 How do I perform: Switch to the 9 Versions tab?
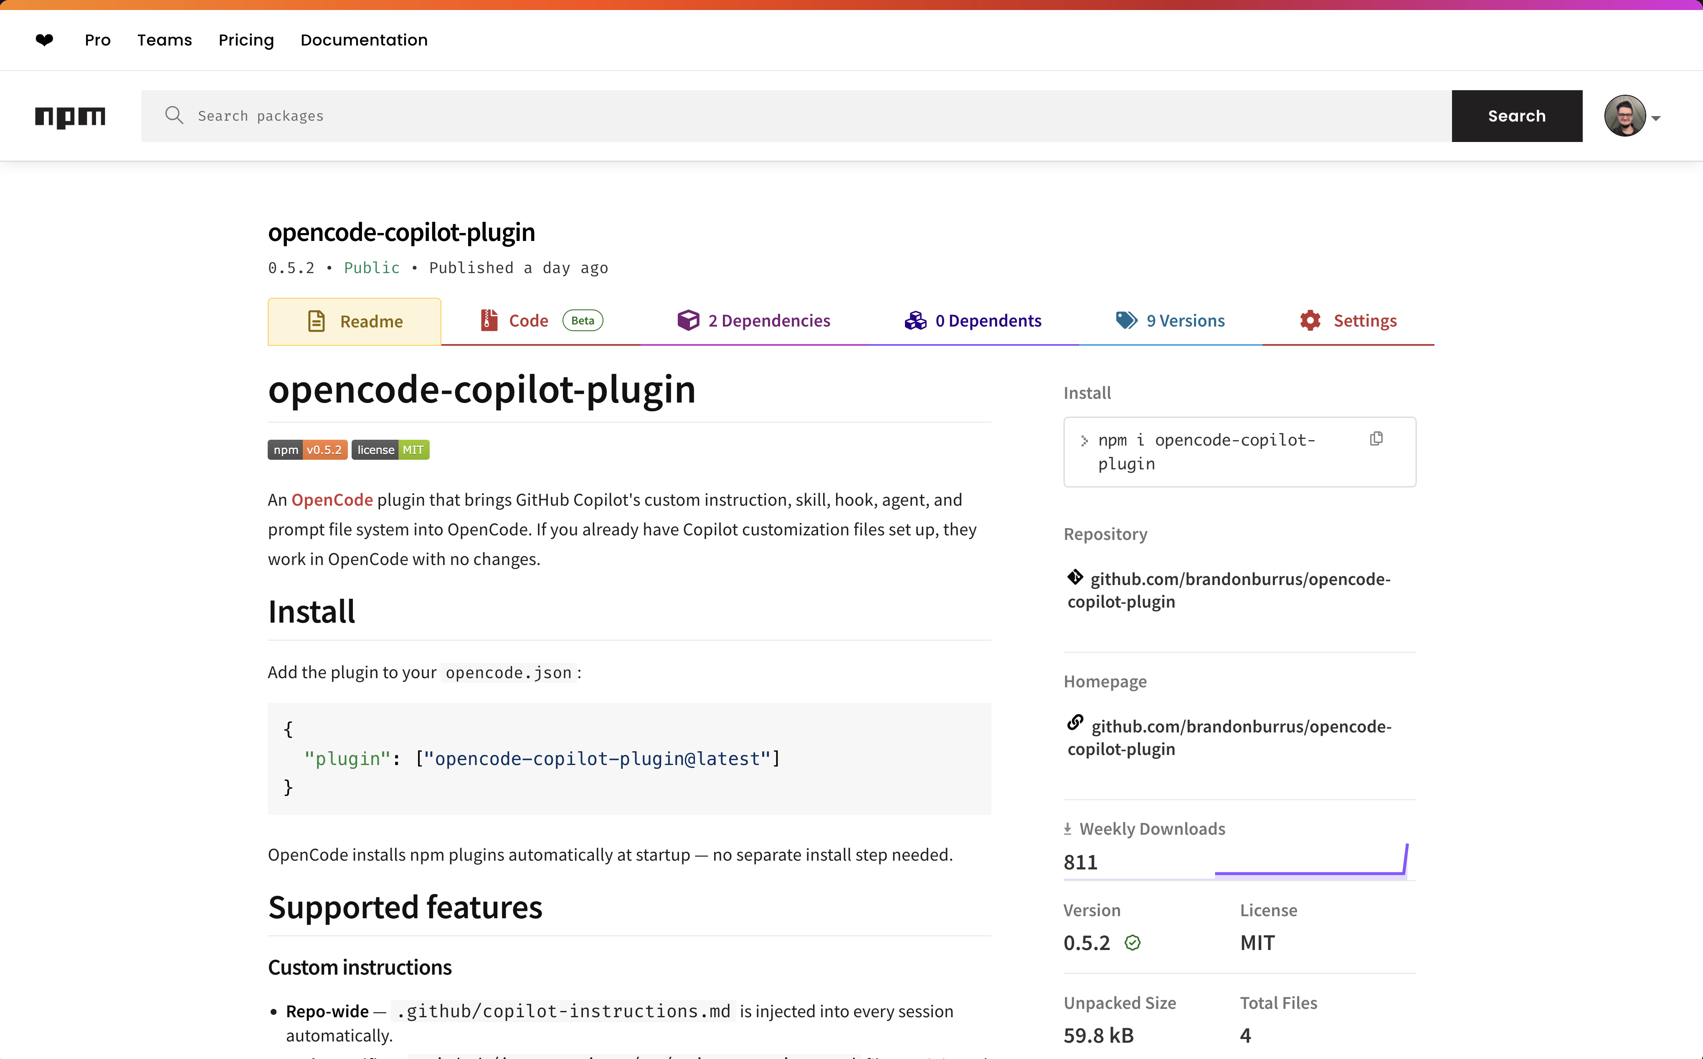click(x=1186, y=320)
